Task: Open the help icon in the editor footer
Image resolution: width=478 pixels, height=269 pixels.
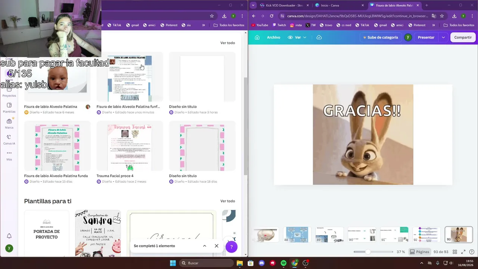Action: [472, 252]
